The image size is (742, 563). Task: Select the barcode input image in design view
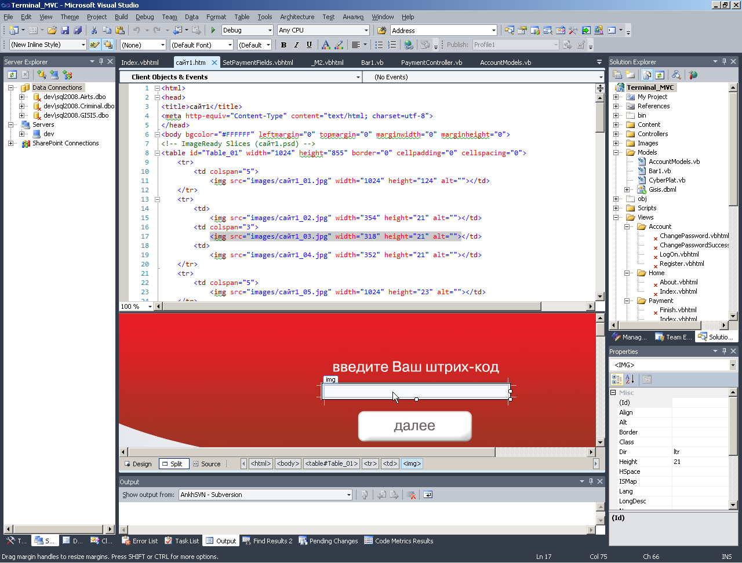coord(416,392)
